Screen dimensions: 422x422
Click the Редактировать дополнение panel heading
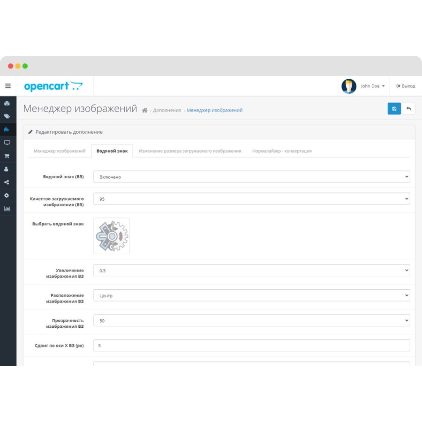coord(69,132)
